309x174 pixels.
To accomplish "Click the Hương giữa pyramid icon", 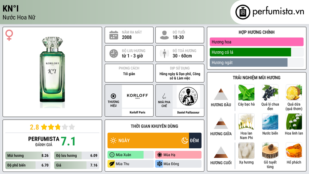I will pyautogui.click(x=221, y=123).
